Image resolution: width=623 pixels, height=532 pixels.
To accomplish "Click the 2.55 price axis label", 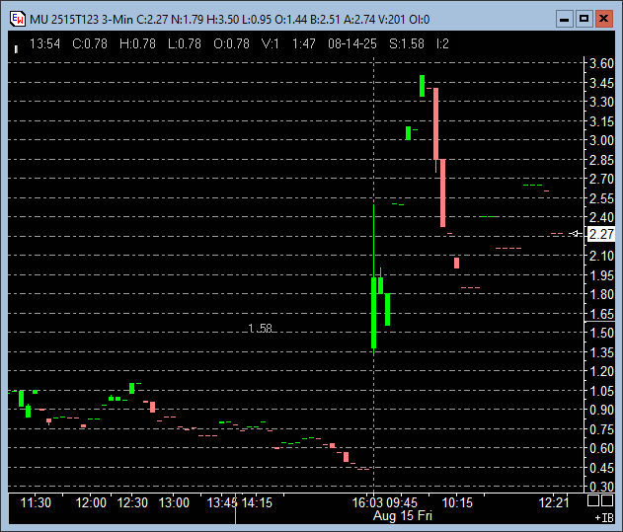I will tap(601, 198).
